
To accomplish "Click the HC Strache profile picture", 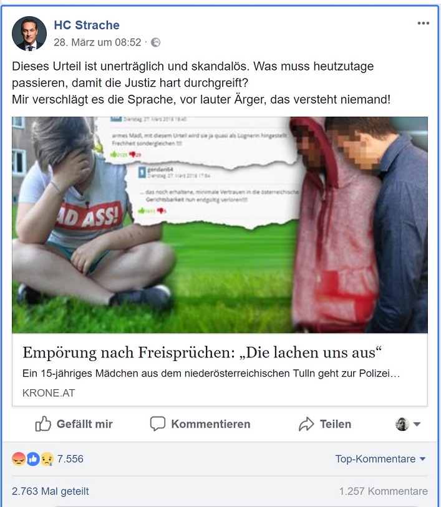I will point(29,34).
